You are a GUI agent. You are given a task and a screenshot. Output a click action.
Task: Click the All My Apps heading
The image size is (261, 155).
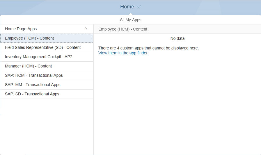point(130,20)
